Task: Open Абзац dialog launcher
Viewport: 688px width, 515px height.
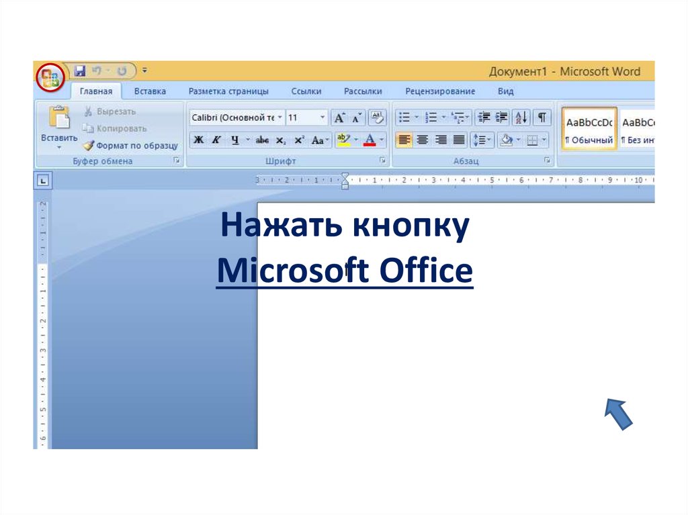Action: tap(547, 160)
